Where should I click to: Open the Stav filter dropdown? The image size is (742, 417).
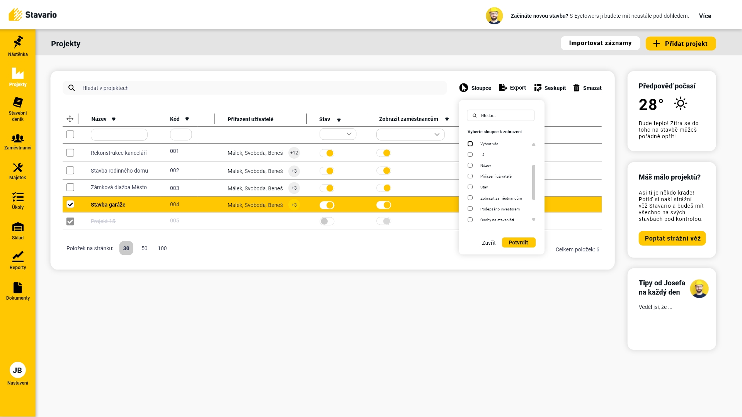click(338, 134)
